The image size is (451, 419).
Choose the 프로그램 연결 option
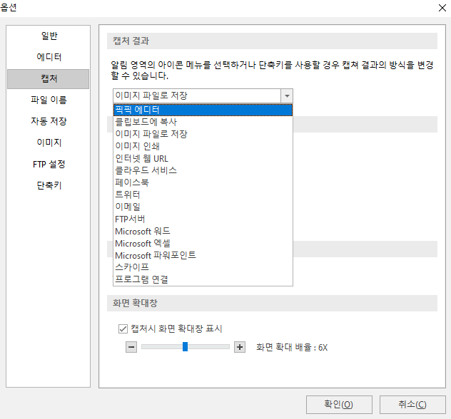coord(203,279)
